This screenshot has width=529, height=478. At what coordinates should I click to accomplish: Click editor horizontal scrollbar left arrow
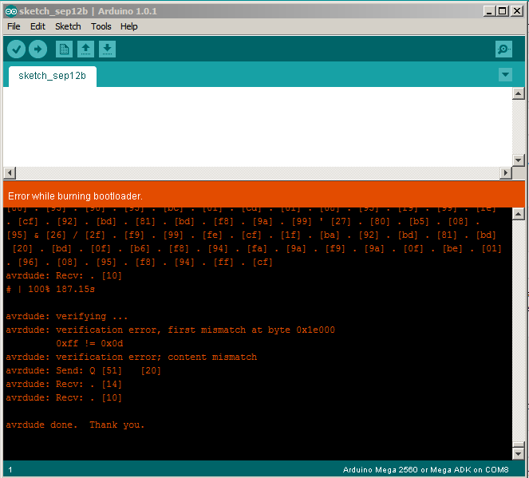pos(10,173)
